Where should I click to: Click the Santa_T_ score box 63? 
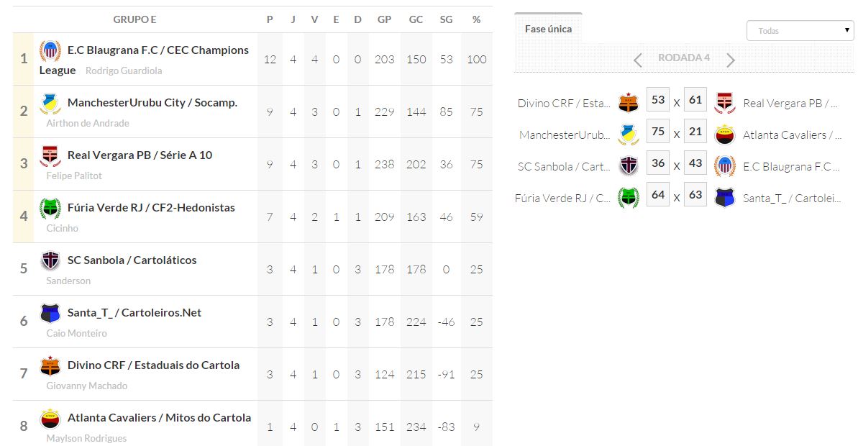[695, 196]
